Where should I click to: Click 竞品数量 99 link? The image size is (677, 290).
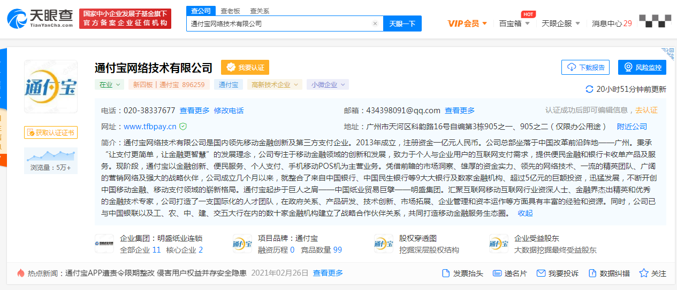tap(321, 249)
